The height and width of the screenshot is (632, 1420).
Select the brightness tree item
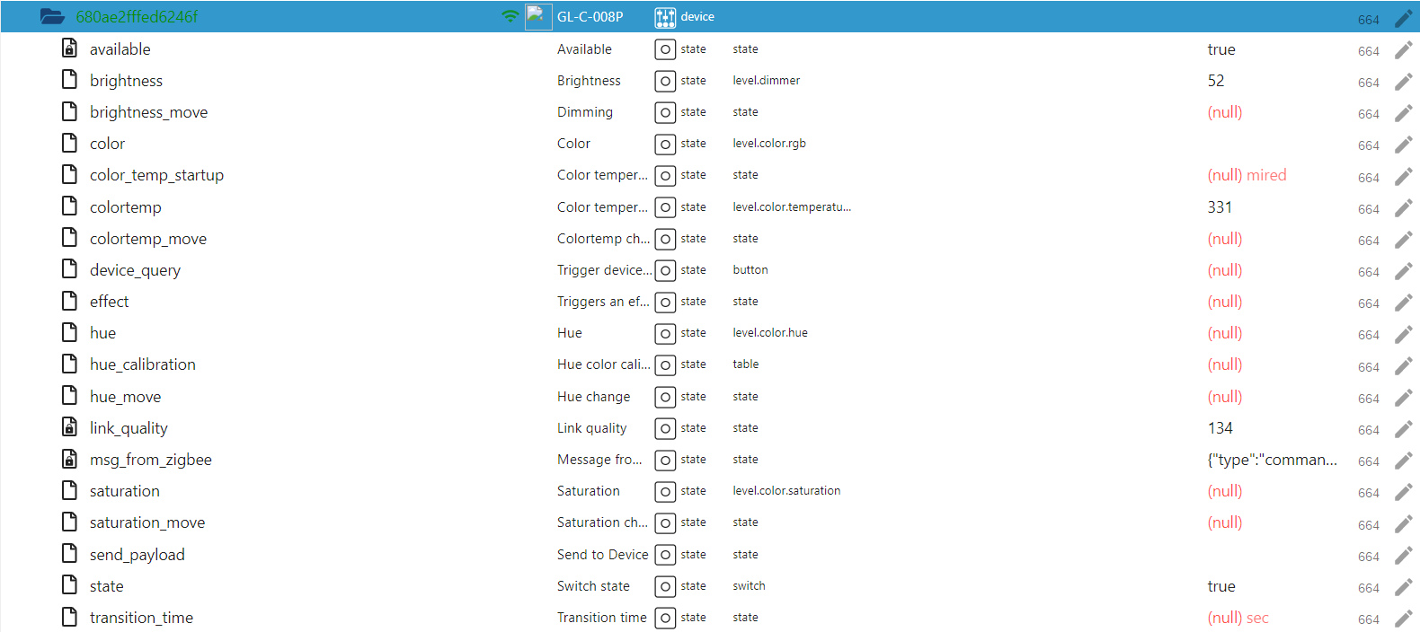(126, 81)
